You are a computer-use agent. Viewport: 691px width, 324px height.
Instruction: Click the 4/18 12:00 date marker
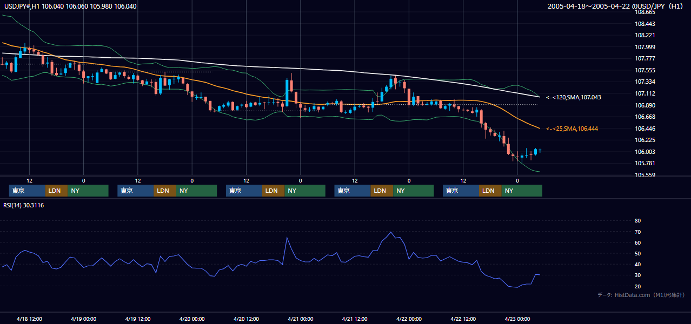click(30, 319)
